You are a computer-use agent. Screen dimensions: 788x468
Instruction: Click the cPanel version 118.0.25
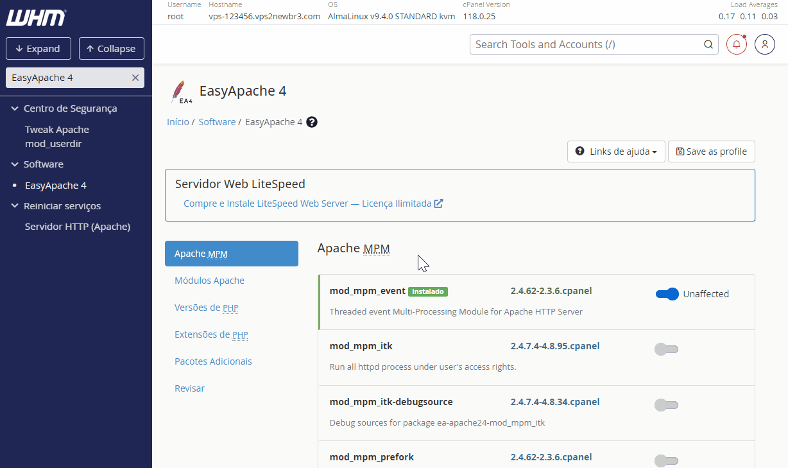479,17
